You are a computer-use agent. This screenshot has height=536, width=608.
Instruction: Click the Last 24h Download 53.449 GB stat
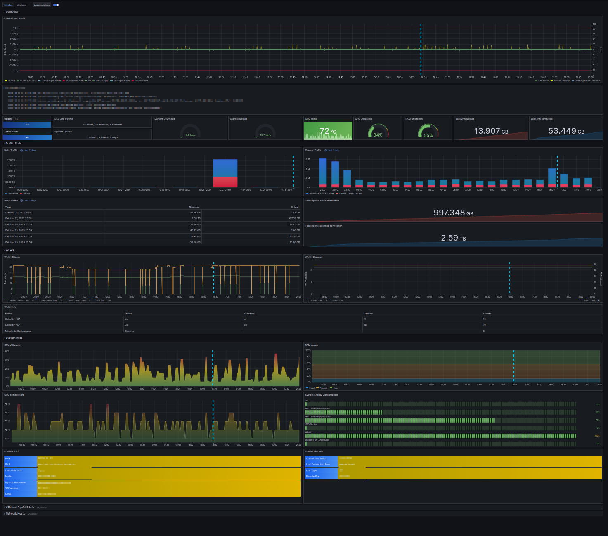click(566, 131)
